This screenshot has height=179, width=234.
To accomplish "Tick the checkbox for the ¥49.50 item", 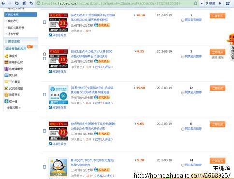I will click(44, 94).
